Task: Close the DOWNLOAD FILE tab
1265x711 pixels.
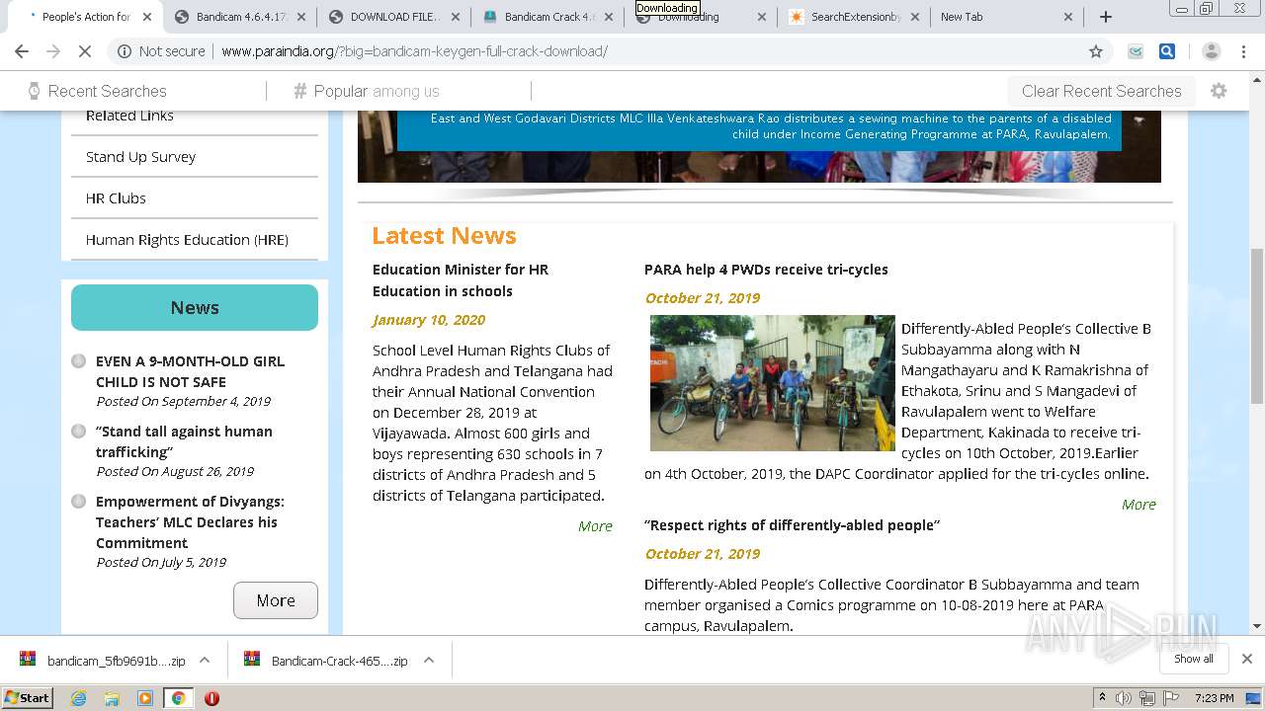Action: (454, 17)
